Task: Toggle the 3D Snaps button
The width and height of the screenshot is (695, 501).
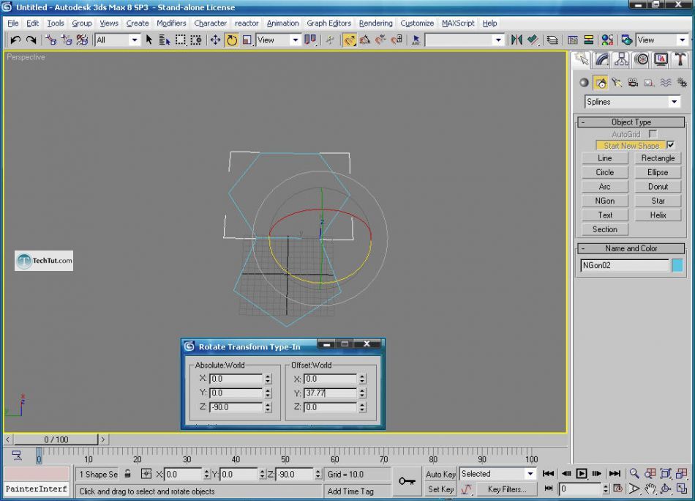Action: [349, 40]
